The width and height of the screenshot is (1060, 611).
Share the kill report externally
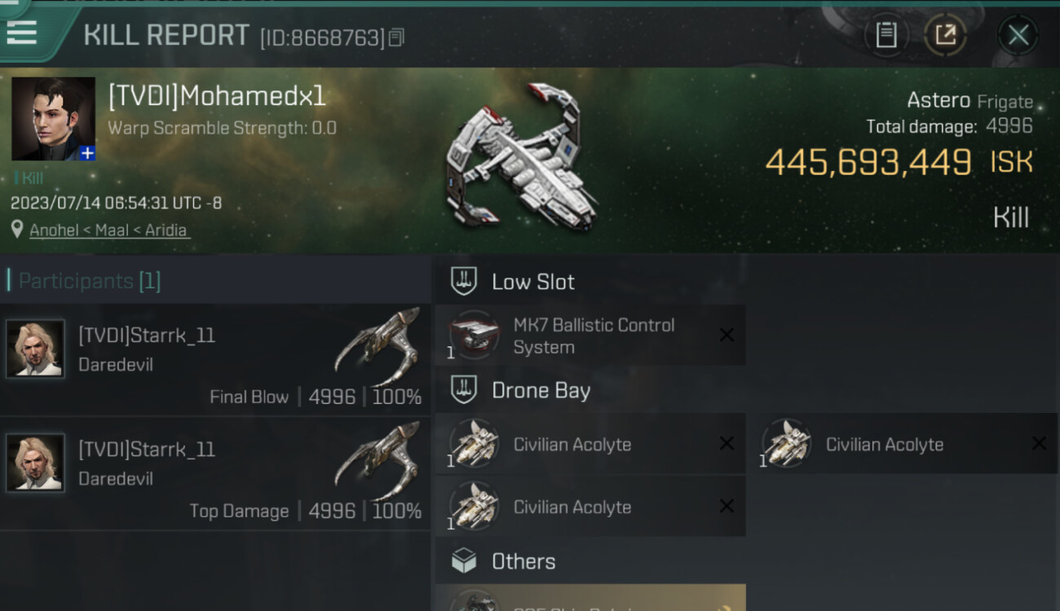point(945,35)
